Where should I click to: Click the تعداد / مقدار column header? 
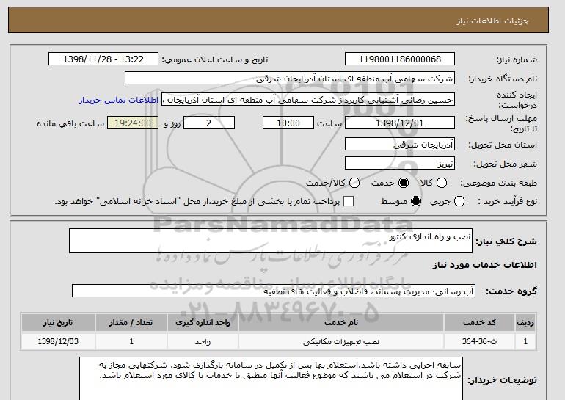pos(131,322)
